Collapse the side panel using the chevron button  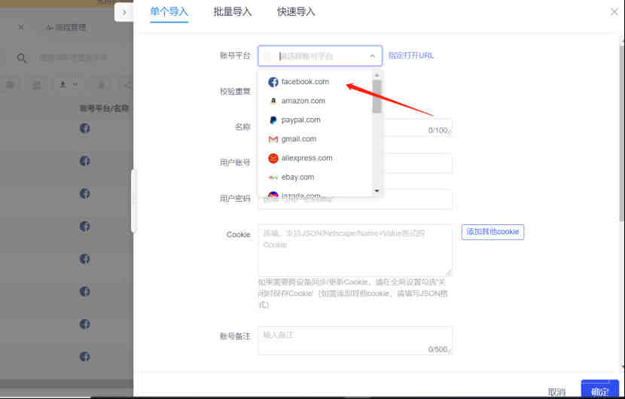pos(124,12)
